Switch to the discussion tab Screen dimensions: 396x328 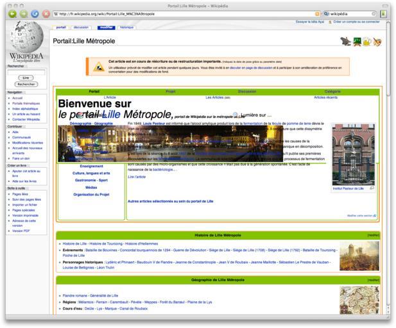pos(81,28)
